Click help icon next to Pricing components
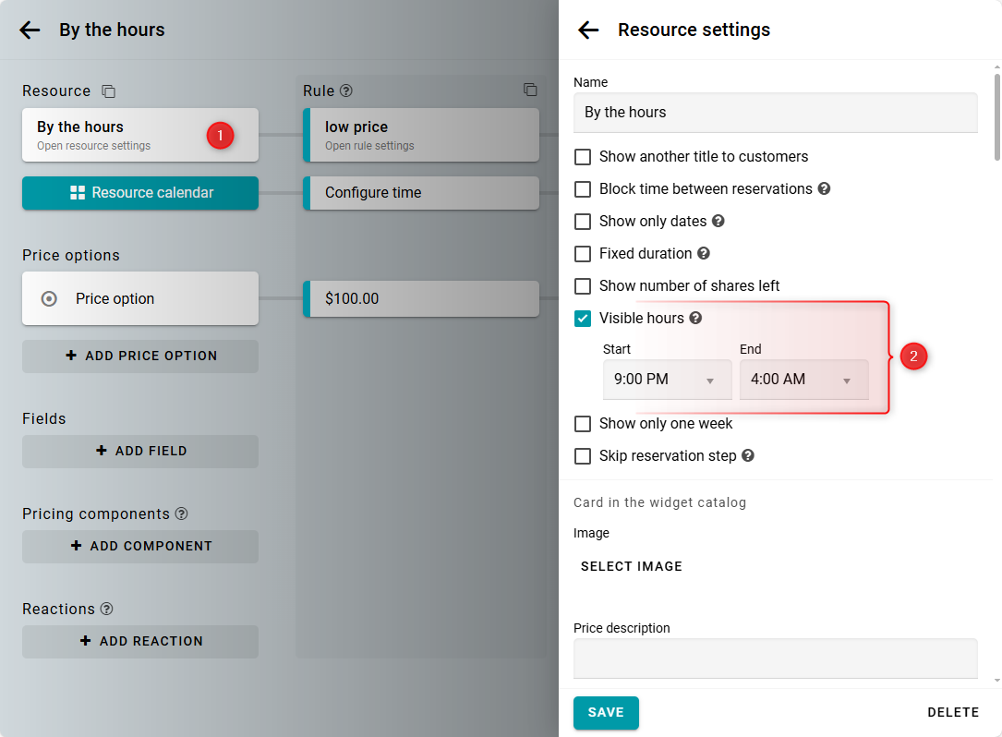 (181, 513)
